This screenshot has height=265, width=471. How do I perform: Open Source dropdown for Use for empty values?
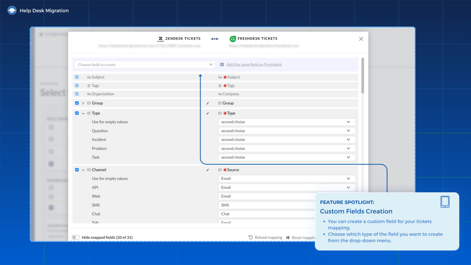pyautogui.click(x=287, y=179)
